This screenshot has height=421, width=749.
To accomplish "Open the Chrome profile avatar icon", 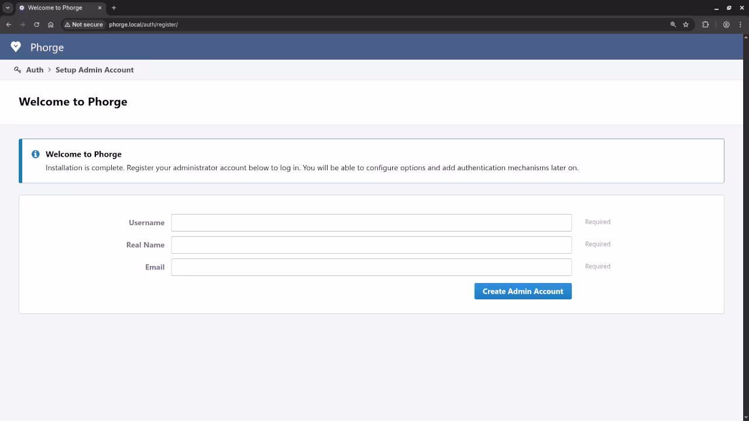I will pyautogui.click(x=726, y=25).
